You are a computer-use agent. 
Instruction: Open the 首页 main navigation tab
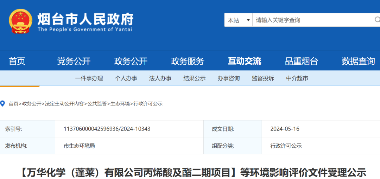17,61
